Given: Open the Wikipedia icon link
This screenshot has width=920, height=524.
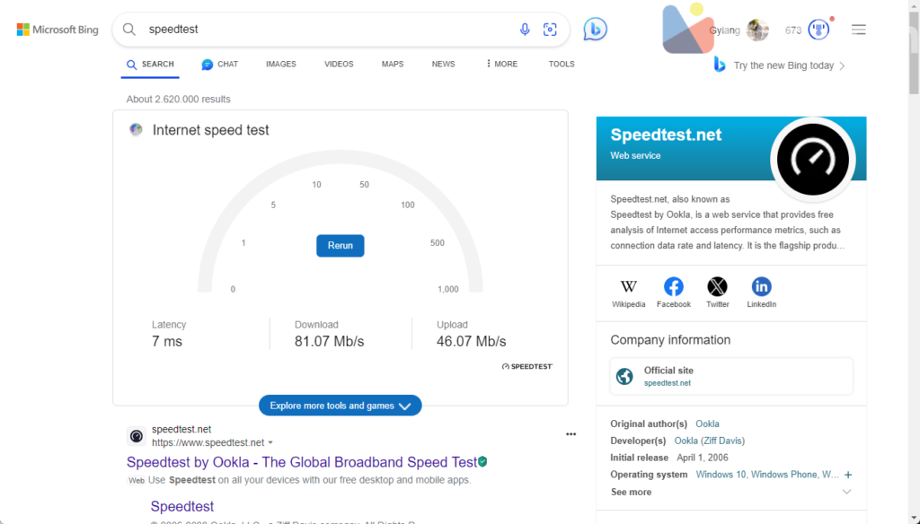Looking at the screenshot, I should [629, 287].
